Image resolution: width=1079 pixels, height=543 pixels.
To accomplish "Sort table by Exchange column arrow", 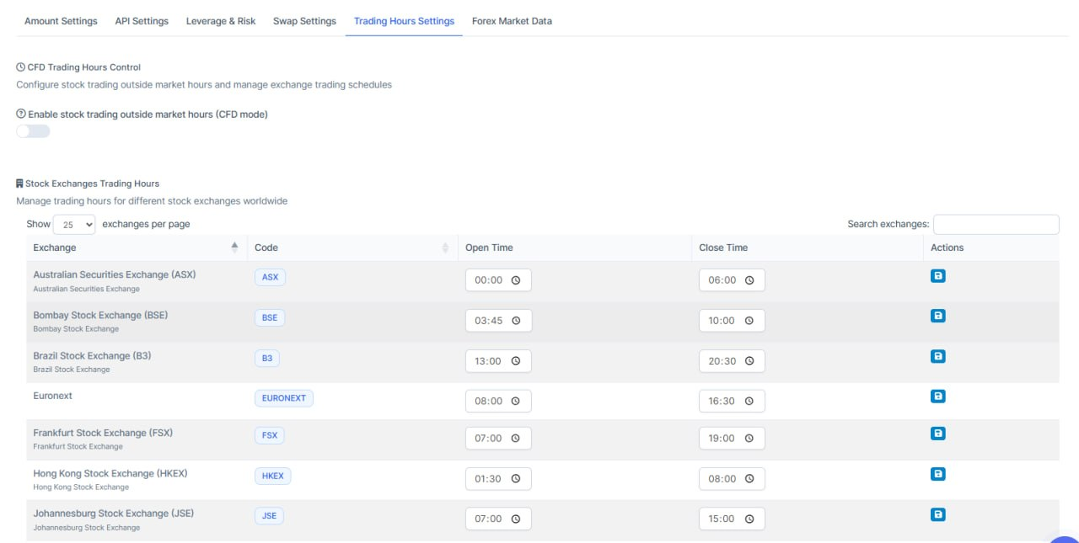I will 234,248.
